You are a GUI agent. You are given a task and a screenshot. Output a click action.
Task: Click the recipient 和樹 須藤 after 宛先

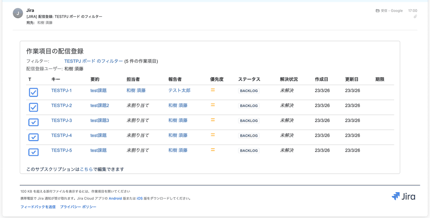click(45, 23)
